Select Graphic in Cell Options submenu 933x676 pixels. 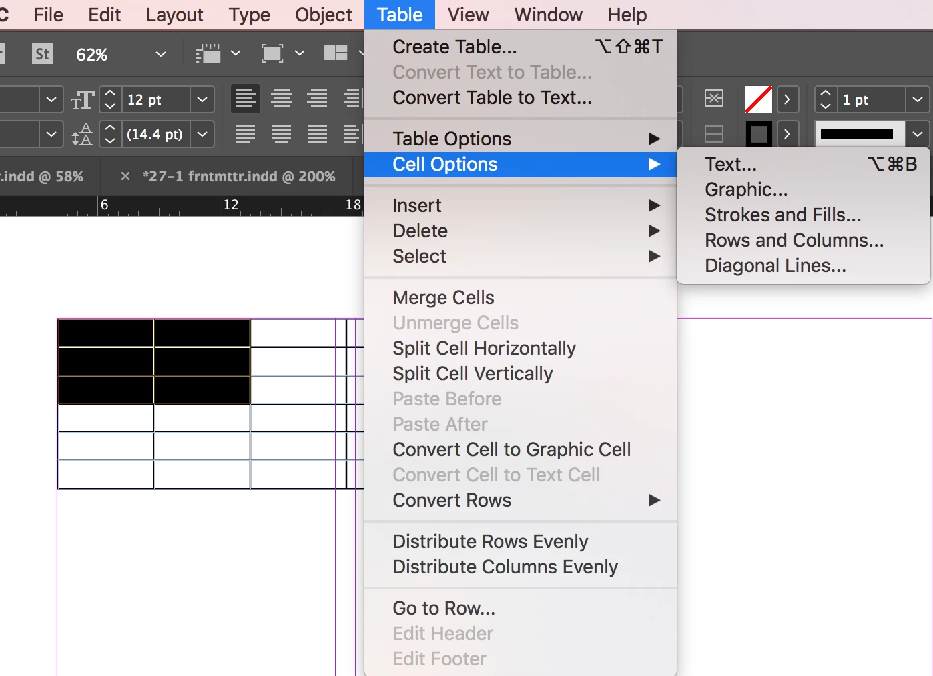point(804,189)
